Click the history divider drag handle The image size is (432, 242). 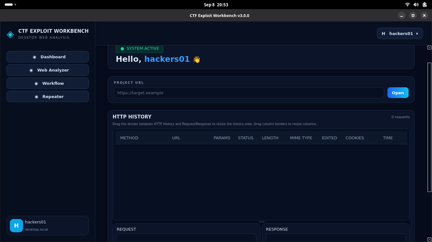click(262, 222)
